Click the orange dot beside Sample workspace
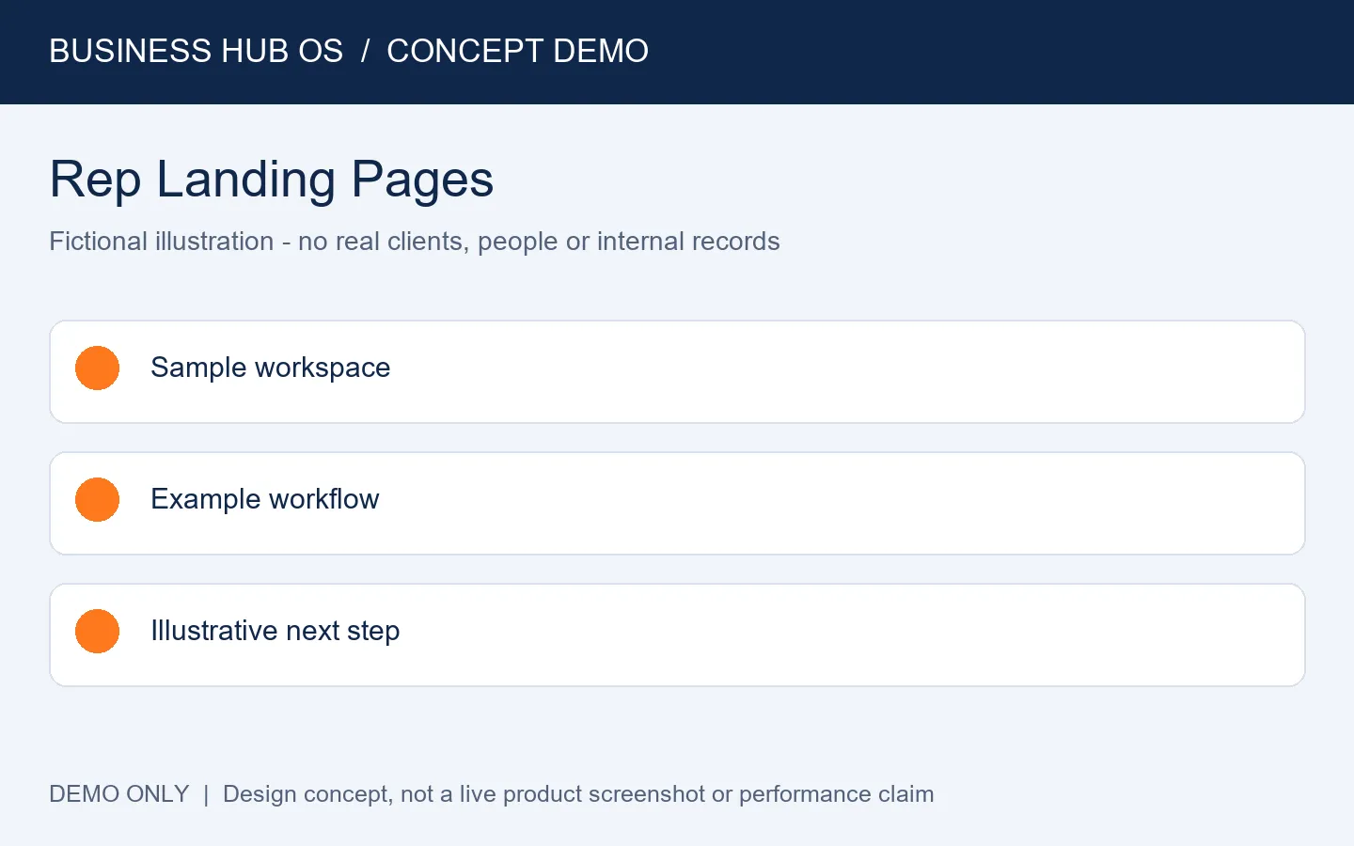The height and width of the screenshot is (846, 1354). pos(97,368)
